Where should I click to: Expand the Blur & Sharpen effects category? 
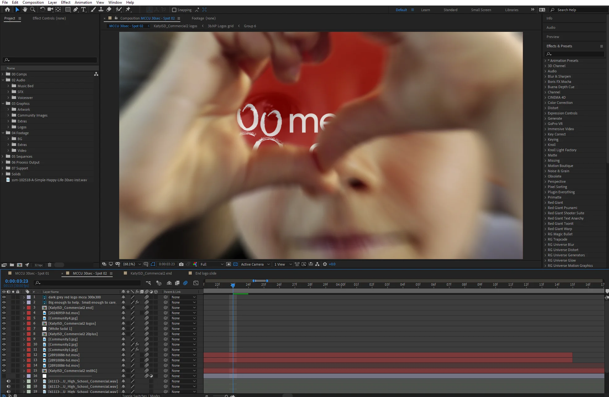coord(545,76)
